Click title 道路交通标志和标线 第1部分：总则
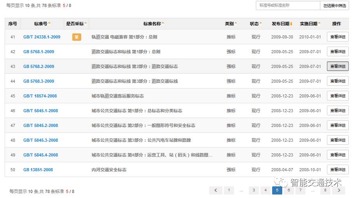Image resolution: width=353 pixels, height=198 pixels. coord(126,52)
